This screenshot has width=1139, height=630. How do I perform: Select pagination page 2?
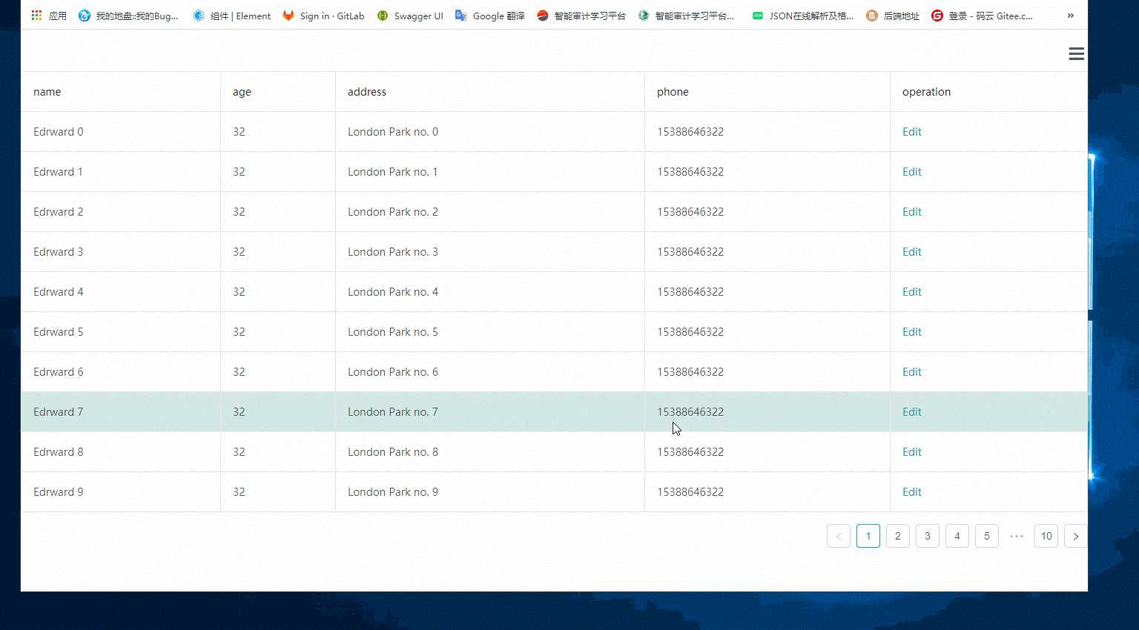898,536
